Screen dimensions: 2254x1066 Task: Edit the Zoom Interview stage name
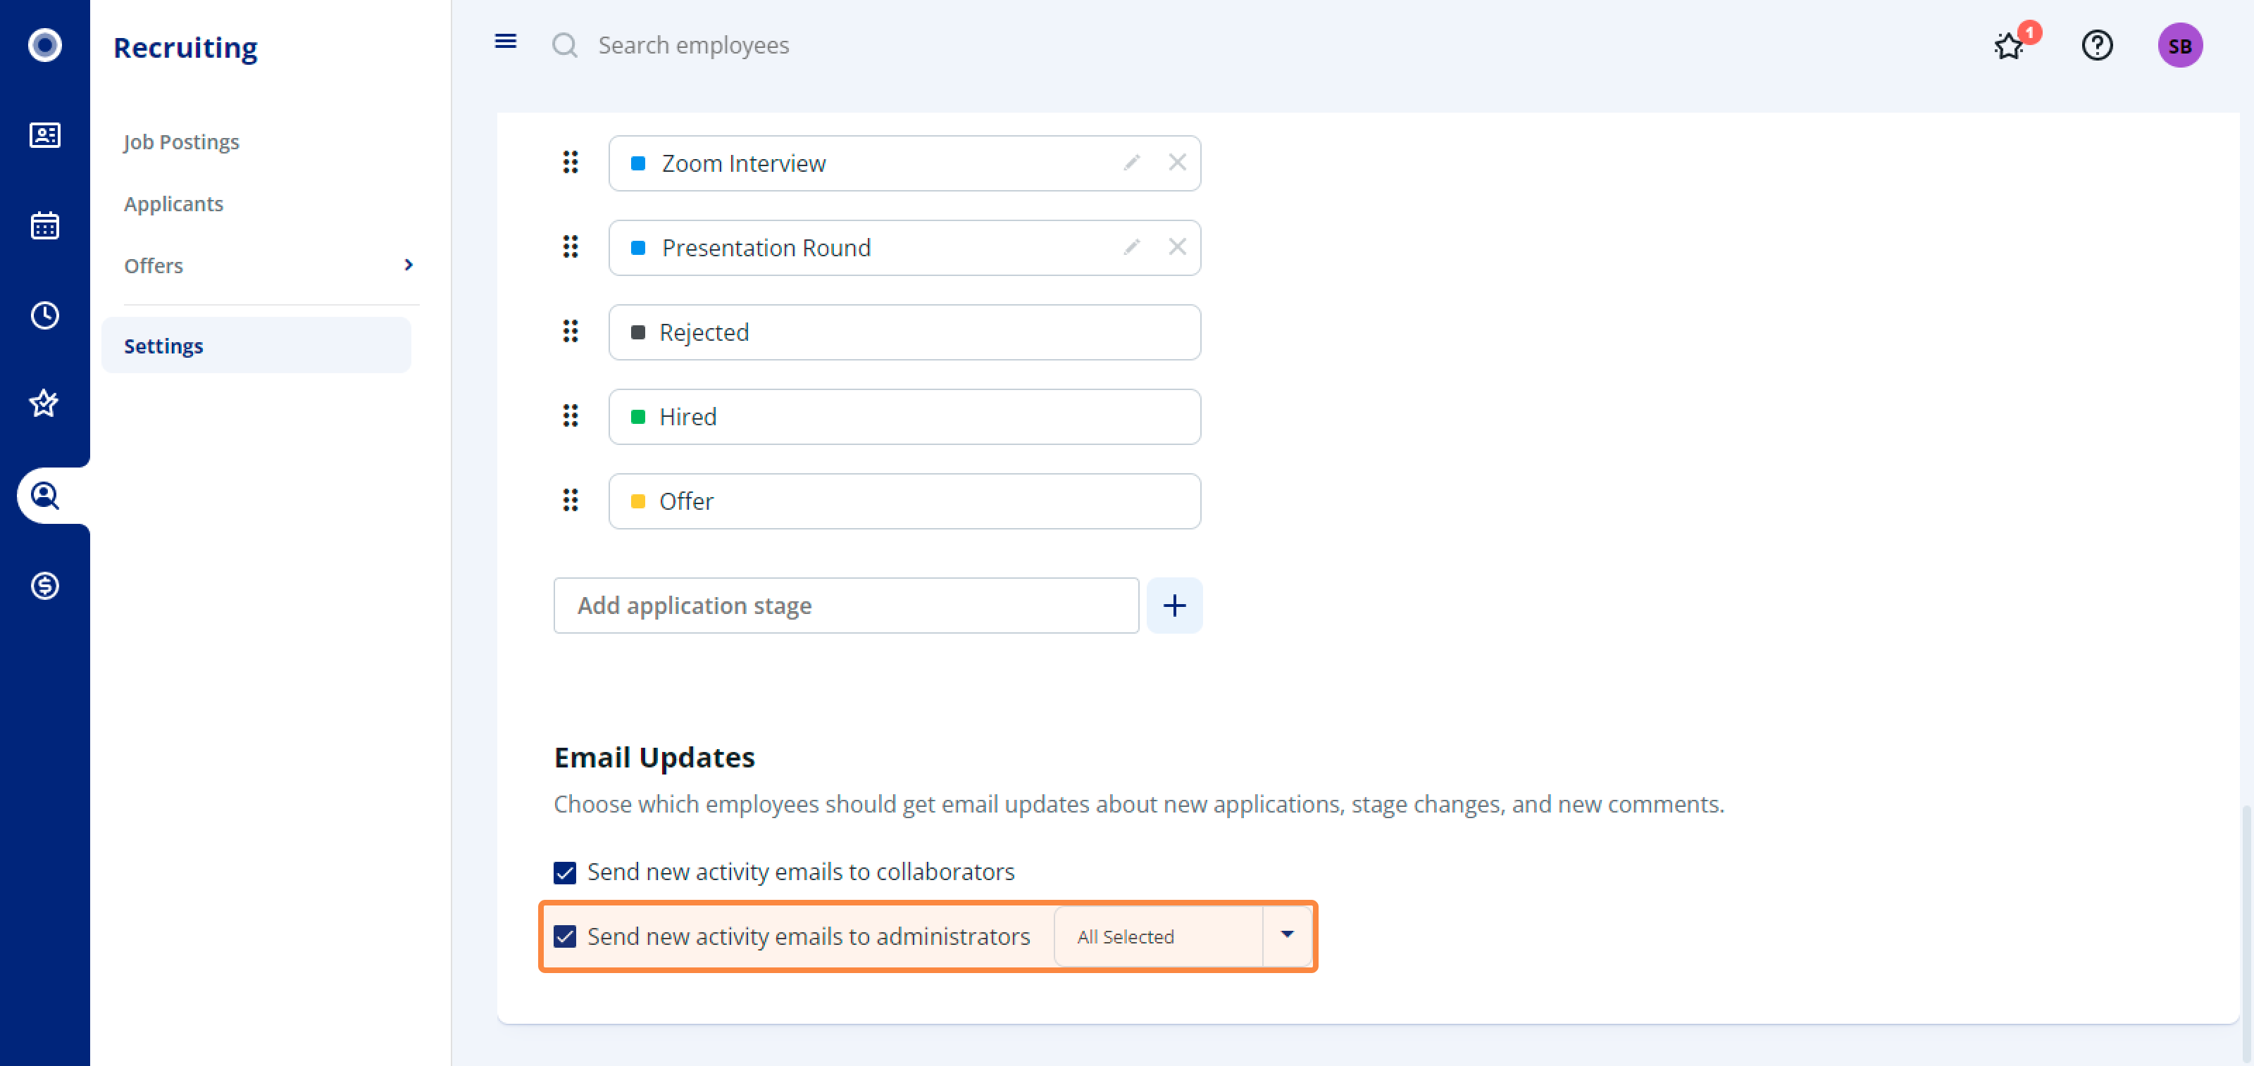[1131, 163]
